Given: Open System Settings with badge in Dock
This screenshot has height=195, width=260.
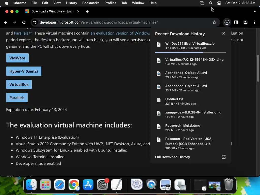Looking at the screenshot, I should [102, 185].
